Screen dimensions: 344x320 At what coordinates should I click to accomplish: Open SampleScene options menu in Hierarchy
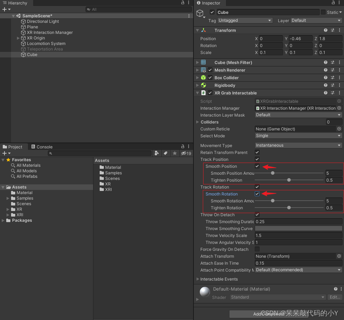tap(189, 16)
